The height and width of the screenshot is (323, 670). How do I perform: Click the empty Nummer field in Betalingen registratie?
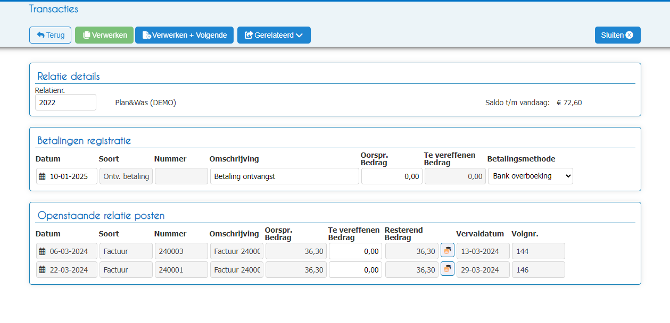pos(181,176)
